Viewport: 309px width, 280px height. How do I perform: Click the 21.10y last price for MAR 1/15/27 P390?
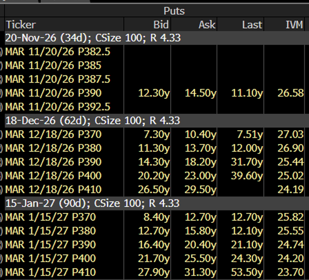(x=247, y=245)
